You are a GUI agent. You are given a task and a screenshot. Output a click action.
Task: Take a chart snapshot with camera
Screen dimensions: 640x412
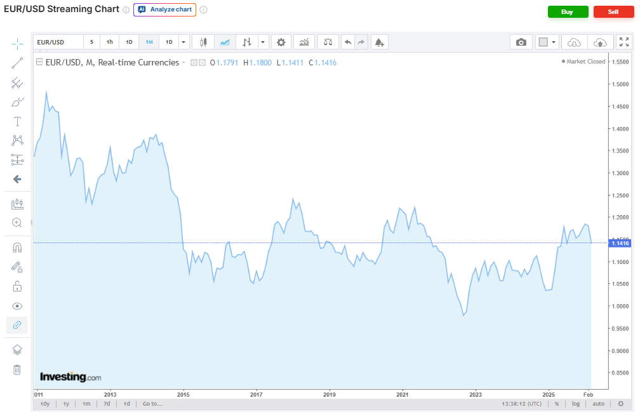pyautogui.click(x=521, y=42)
